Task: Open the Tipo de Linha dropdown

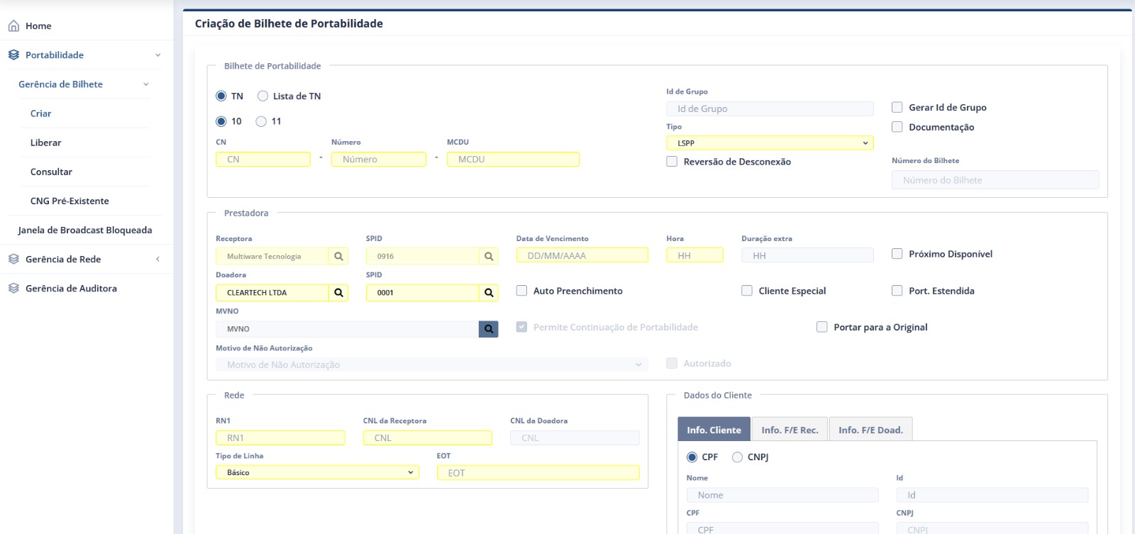Action: [x=317, y=472]
